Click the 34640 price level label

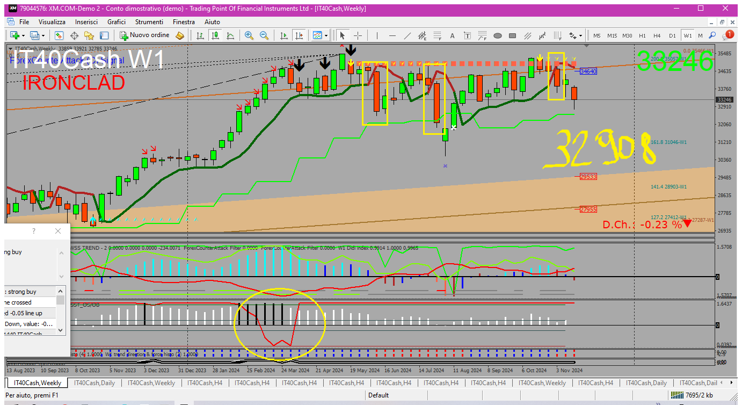588,71
